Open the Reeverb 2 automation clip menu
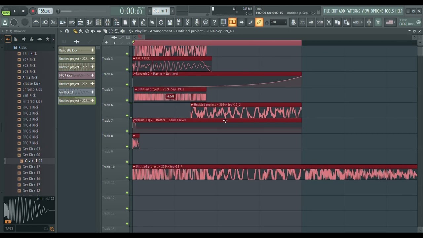This screenshot has height=238, width=423. (x=134, y=74)
